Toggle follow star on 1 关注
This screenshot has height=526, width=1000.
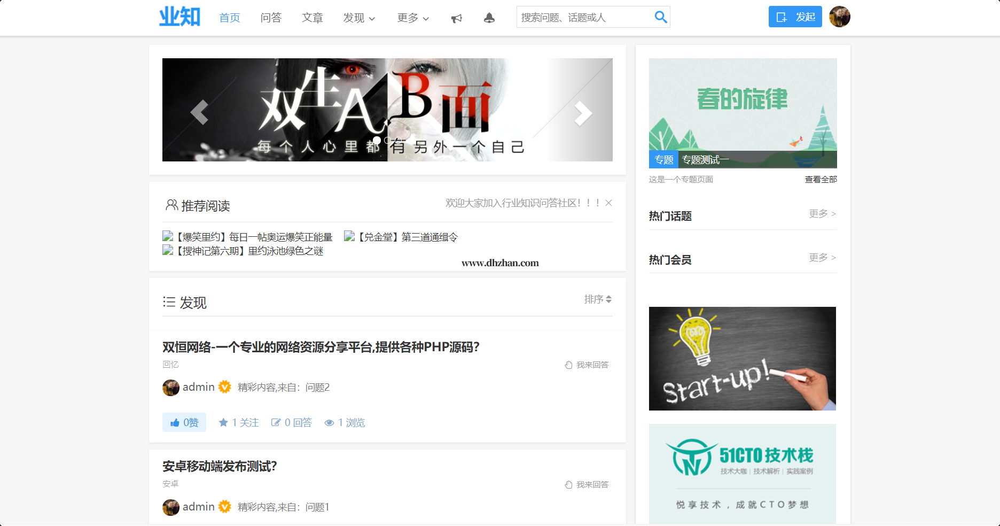pos(239,422)
